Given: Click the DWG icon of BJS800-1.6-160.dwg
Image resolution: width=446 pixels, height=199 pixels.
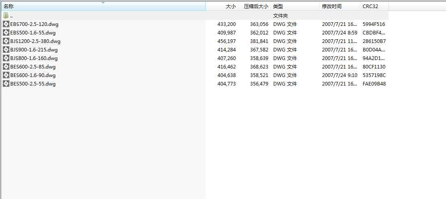Looking at the screenshot, I should pos(6,58).
